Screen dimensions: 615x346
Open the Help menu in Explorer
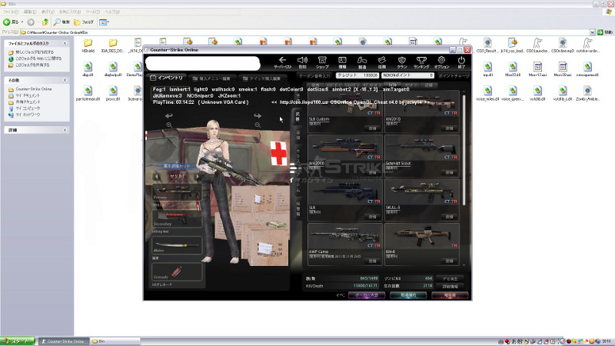click(111, 12)
